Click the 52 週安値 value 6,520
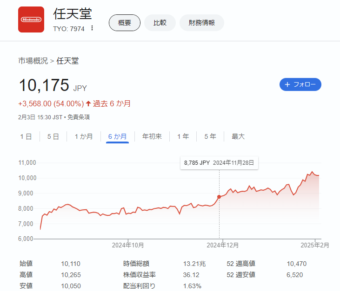 coord(295,275)
